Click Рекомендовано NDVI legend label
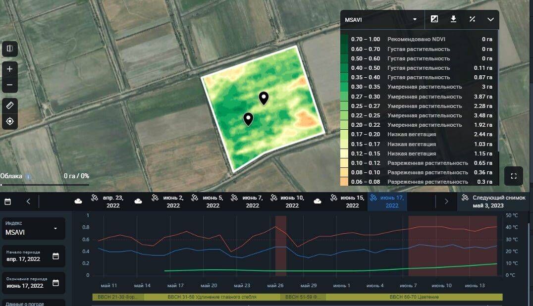Image resolution: width=533 pixels, height=306 pixels. click(x=416, y=39)
